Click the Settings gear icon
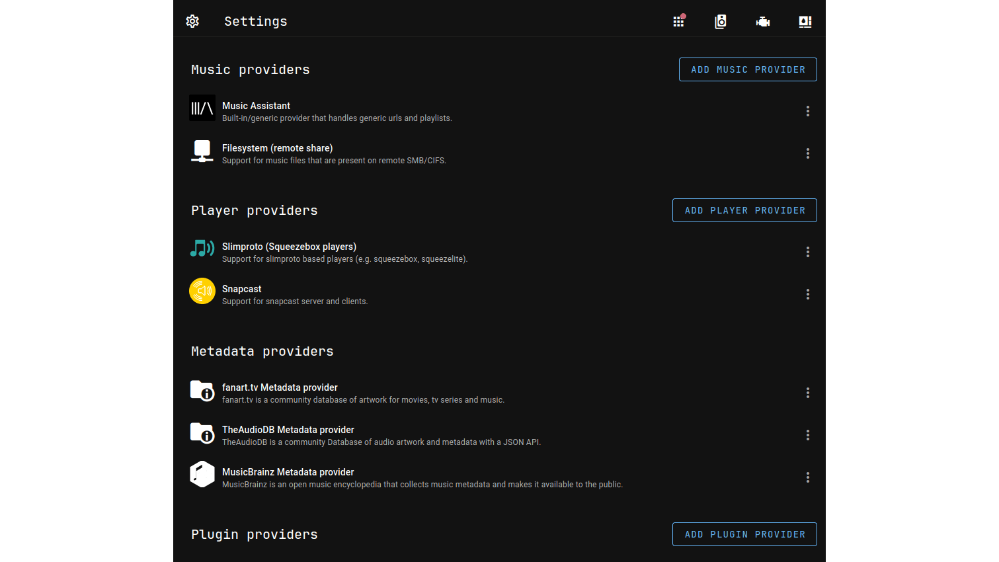Screen dimensions: 999x562 tap(192, 21)
